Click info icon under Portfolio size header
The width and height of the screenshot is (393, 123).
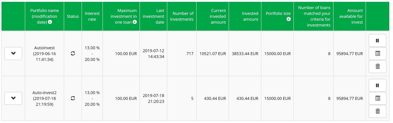point(288,19)
